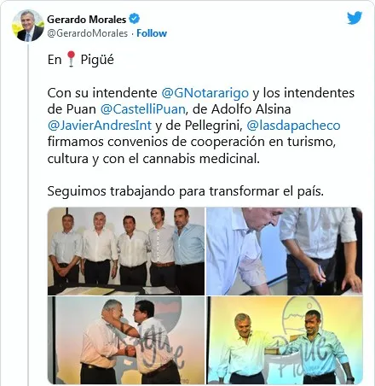The width and height of the screenshot is (375, 386).
Task: Open the @CastelliPuan mention
Action: tap(143, 109)
